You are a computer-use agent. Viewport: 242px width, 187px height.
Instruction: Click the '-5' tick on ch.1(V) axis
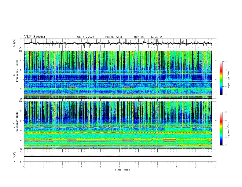[20, 48]
